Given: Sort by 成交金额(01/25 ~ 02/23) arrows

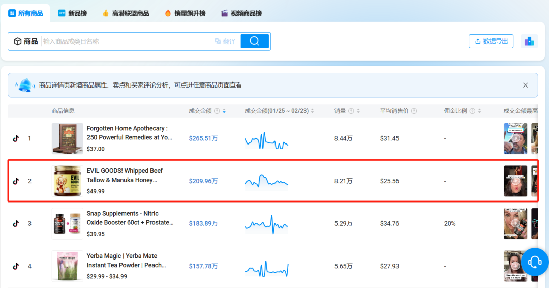Looking at the screenshot, I should [x=312, y=111].
